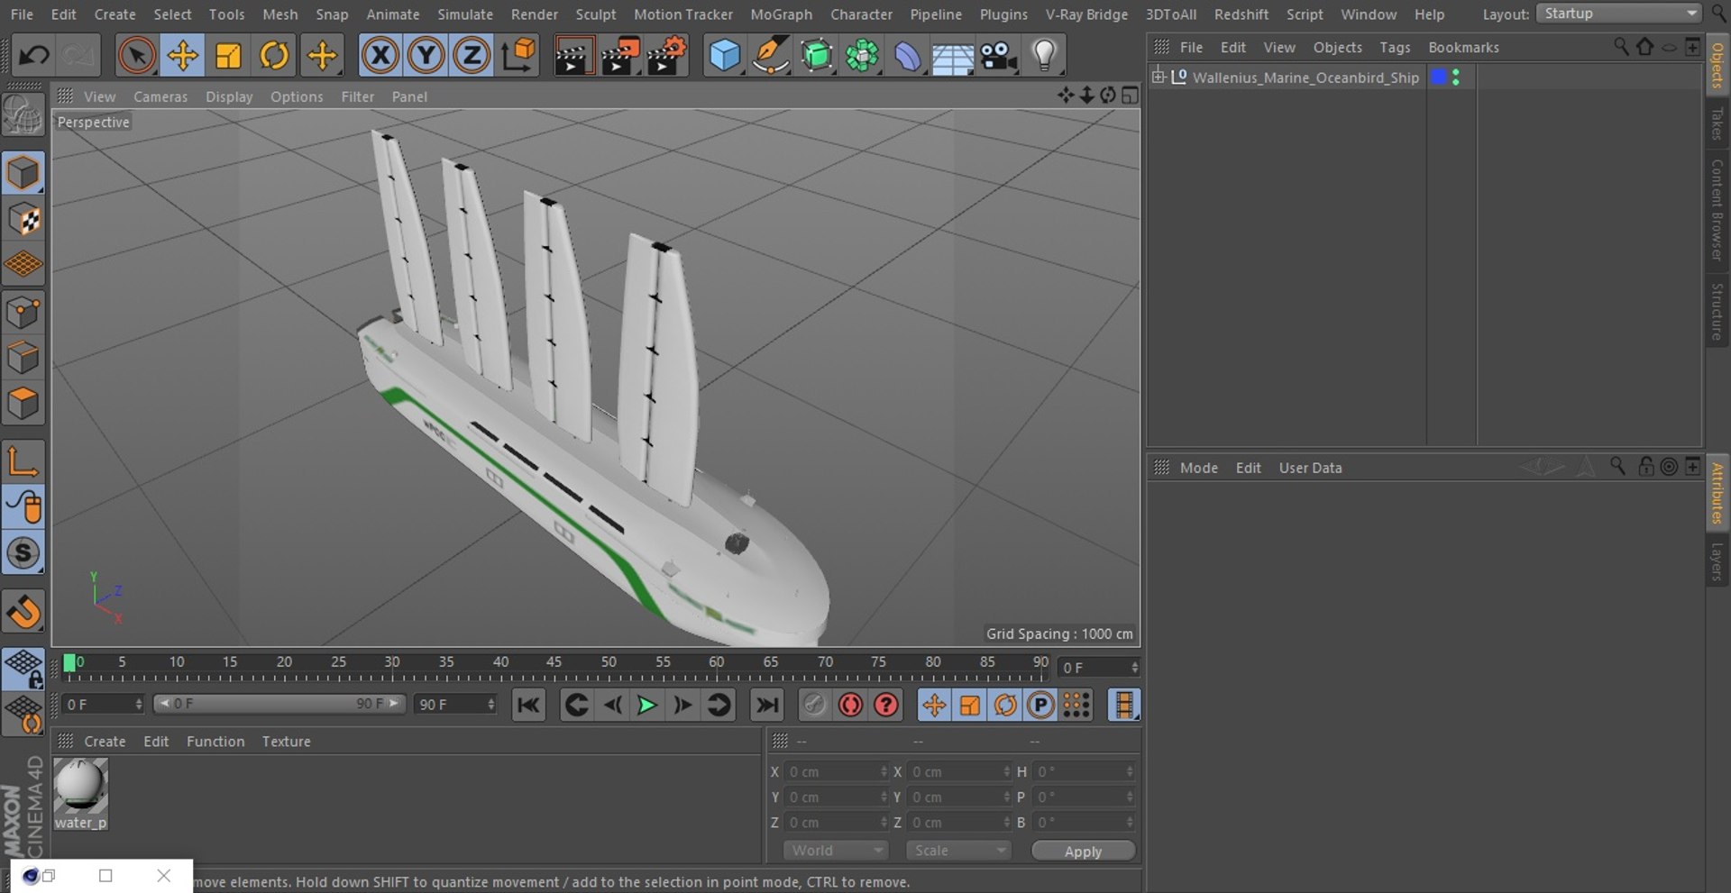The image size is (1731, 893).
Task: Activate the Scale tool
Action: (x=228, y=56)
